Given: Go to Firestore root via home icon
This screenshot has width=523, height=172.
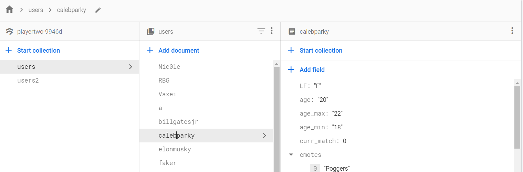Looking at the screenshot, I should [x=10, y=10].
